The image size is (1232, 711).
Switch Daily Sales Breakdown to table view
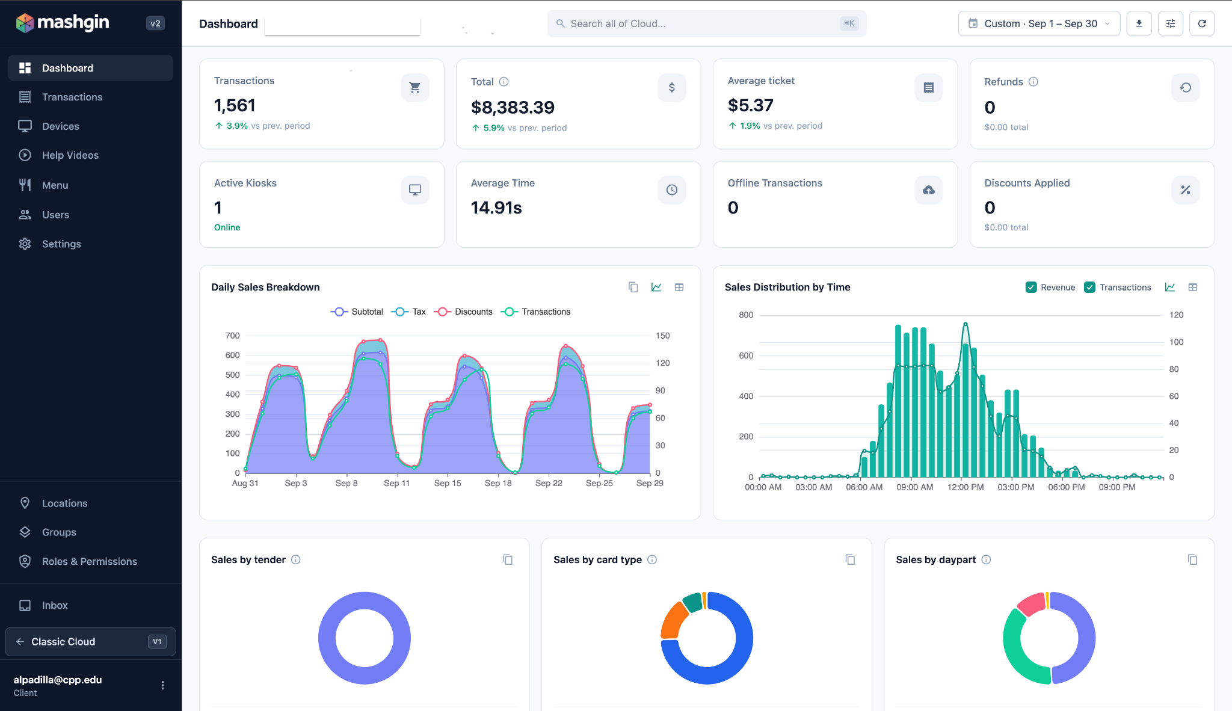tap(679, 287)
